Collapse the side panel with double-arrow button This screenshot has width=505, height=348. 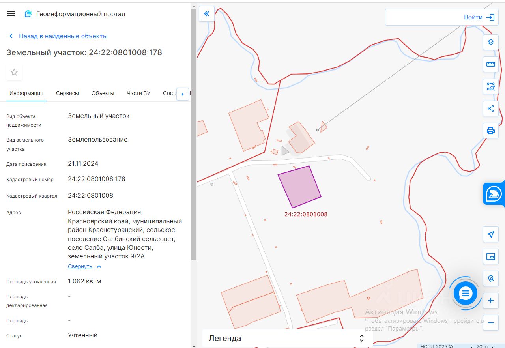[x=207, y=14]
